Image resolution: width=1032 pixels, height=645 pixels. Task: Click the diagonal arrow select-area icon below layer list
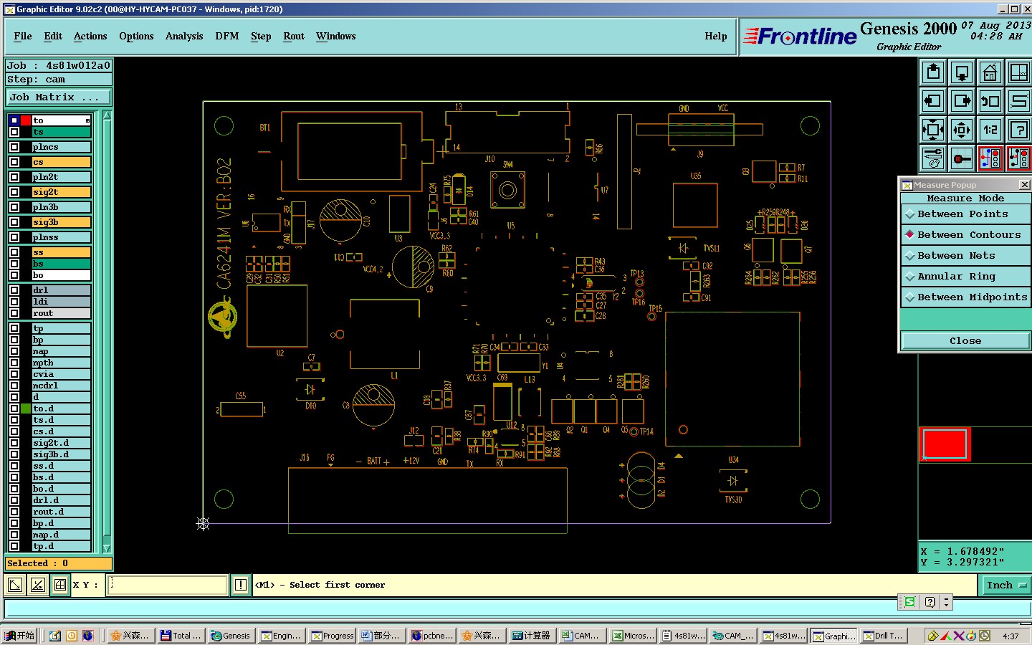14,585
